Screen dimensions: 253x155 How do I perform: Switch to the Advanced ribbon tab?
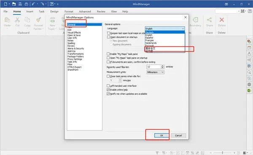[85, 11]
